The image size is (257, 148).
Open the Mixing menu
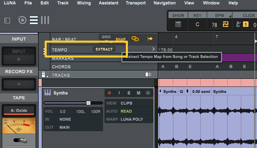[x=84, y=3]
